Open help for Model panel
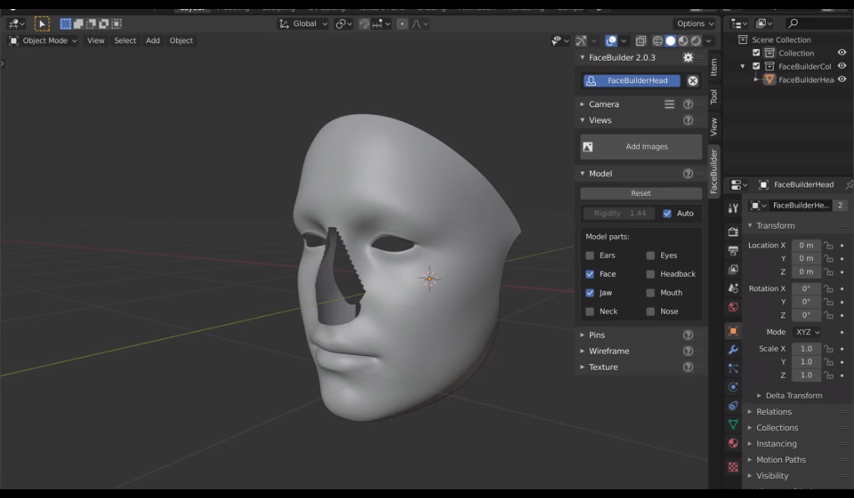Image resolution: width=854 pixels, height=498 pixels. tap(688, 174)
